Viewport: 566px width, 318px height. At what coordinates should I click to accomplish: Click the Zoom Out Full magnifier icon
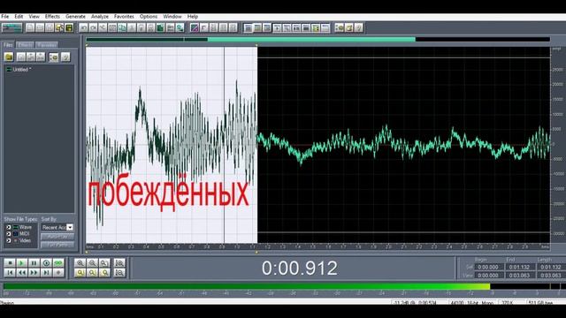pyautogui.click(x=104, y=263)
